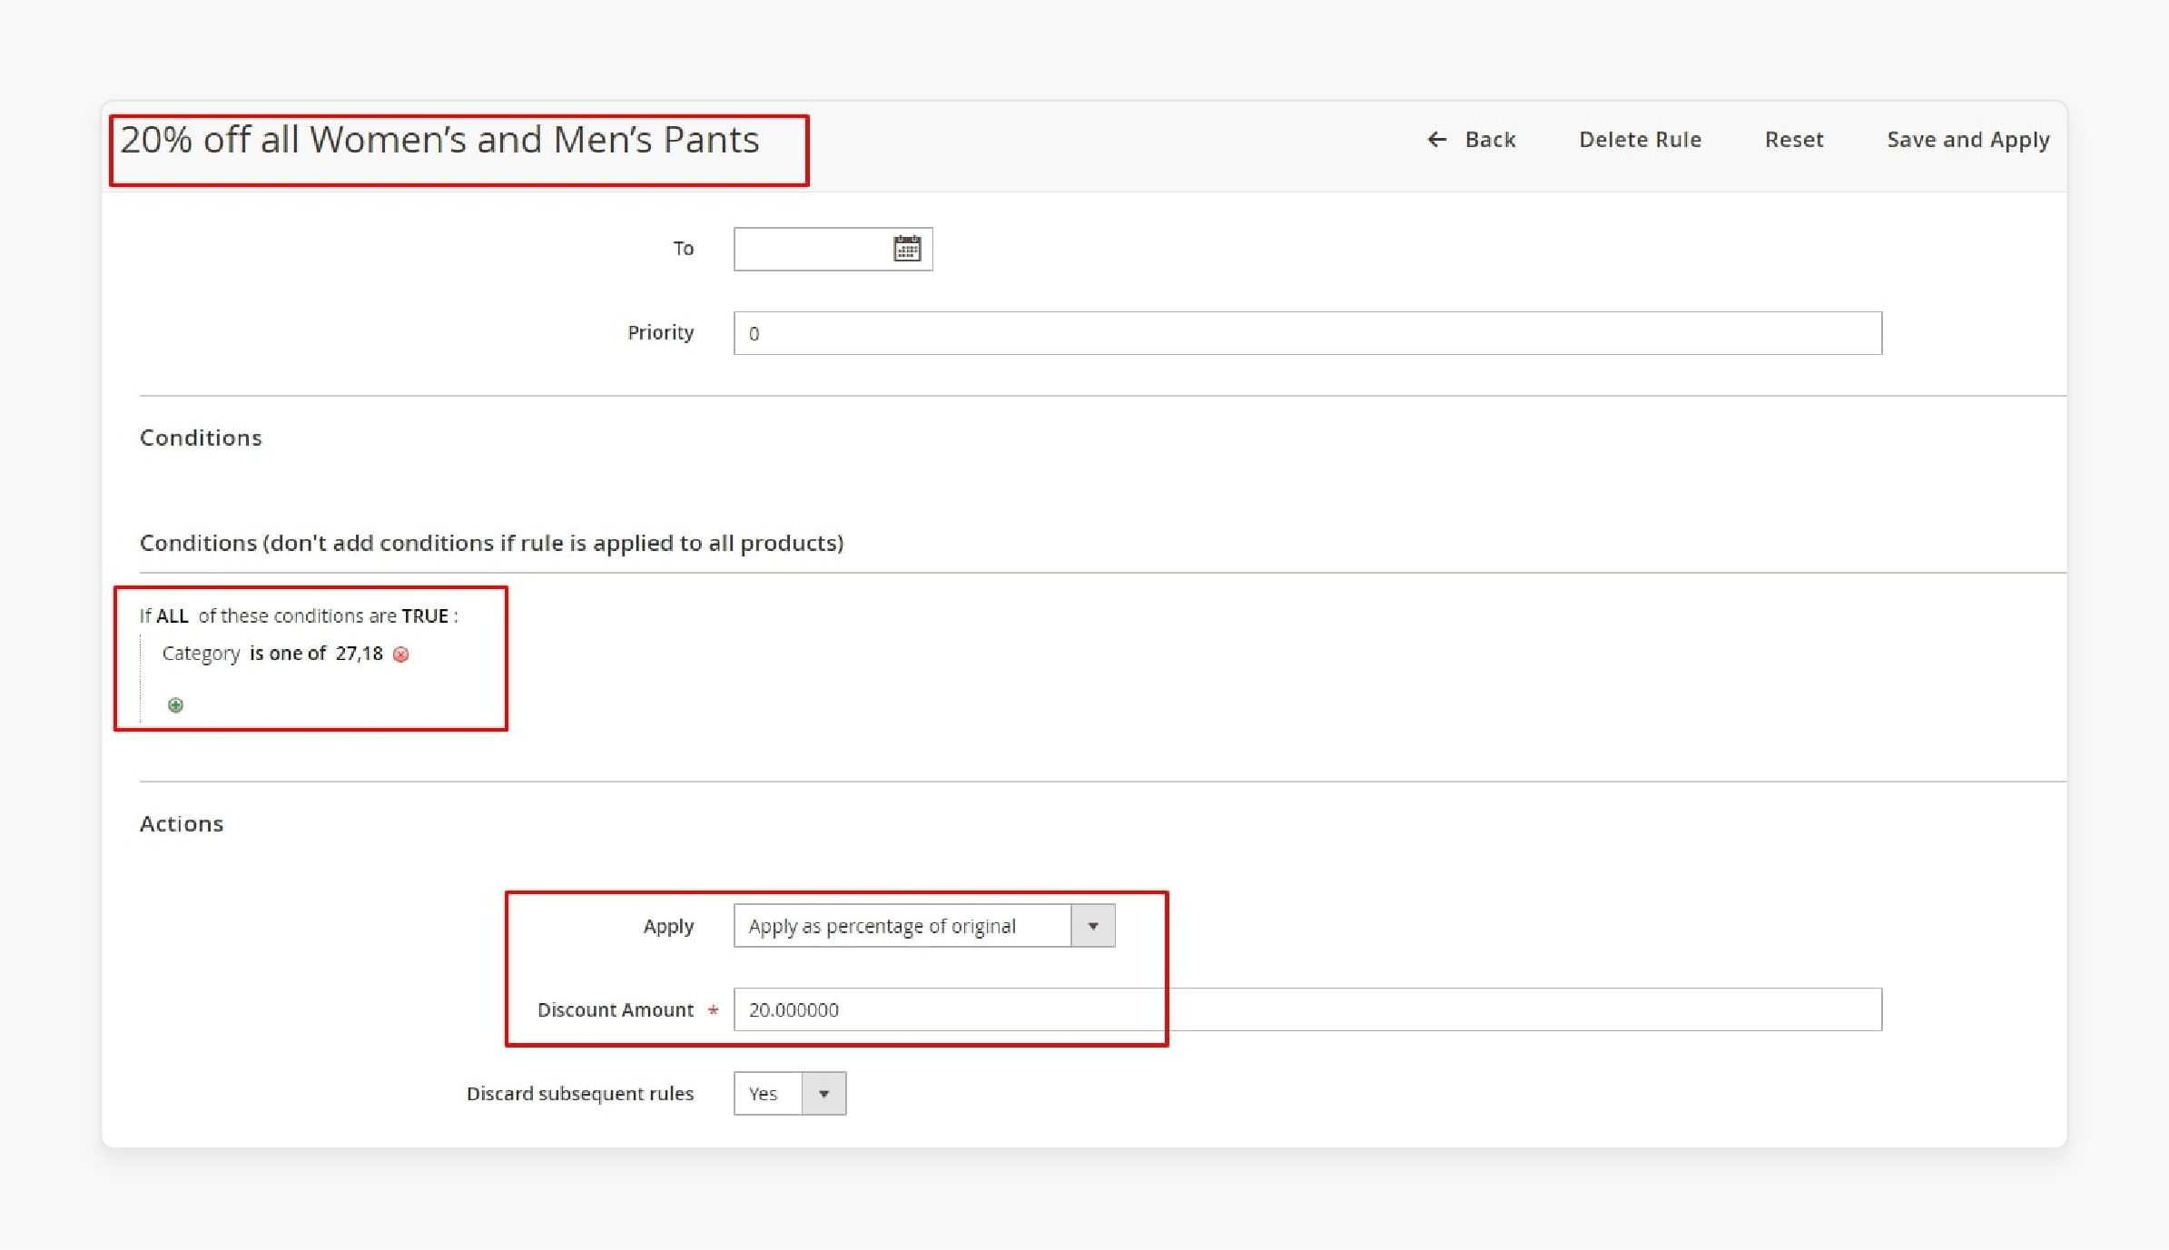
Task: Click the Actions section label
Action: click(x=181, y=824)
